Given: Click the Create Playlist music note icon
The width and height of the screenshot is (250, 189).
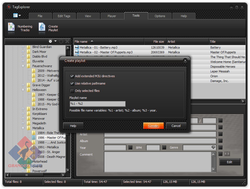Looking at the screenshot, I should (42, 28).
